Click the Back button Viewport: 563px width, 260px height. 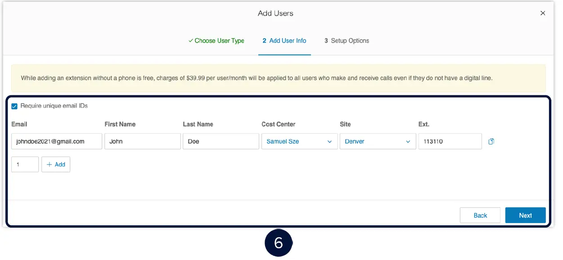[480, 215]
